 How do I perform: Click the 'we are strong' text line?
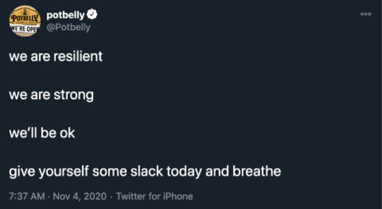(51, 95)
